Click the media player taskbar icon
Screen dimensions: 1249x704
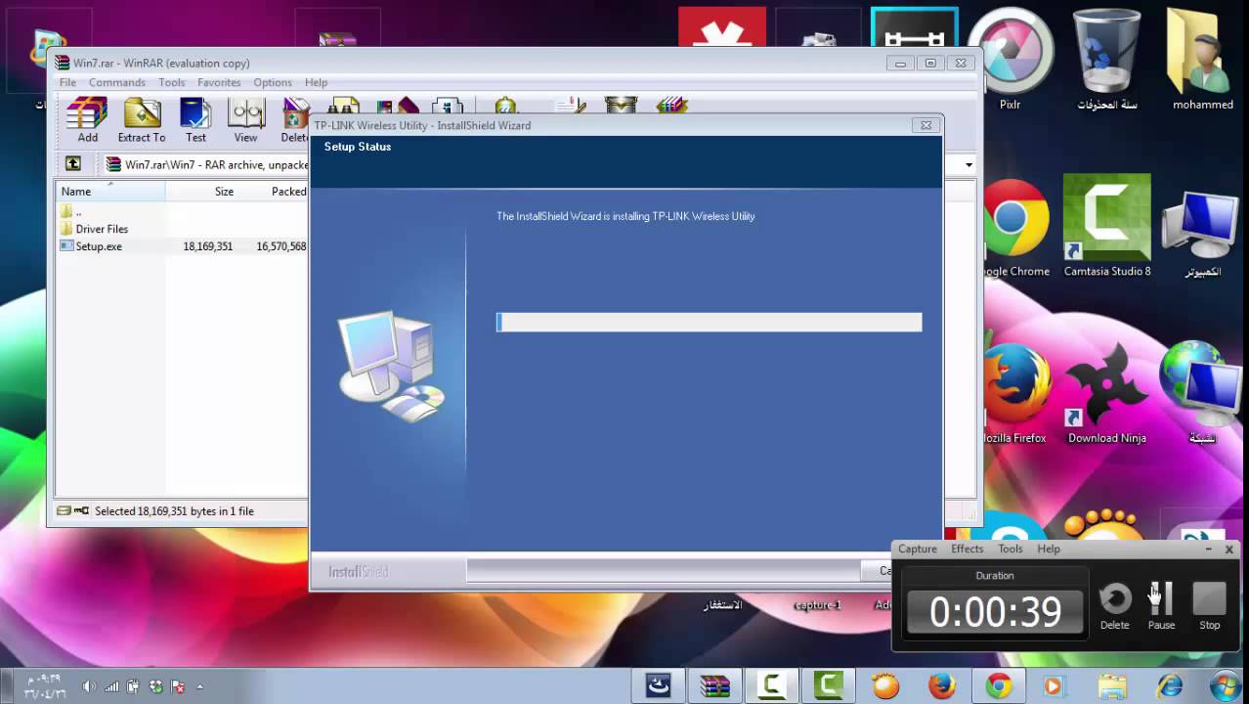(x=1054, y=685)
